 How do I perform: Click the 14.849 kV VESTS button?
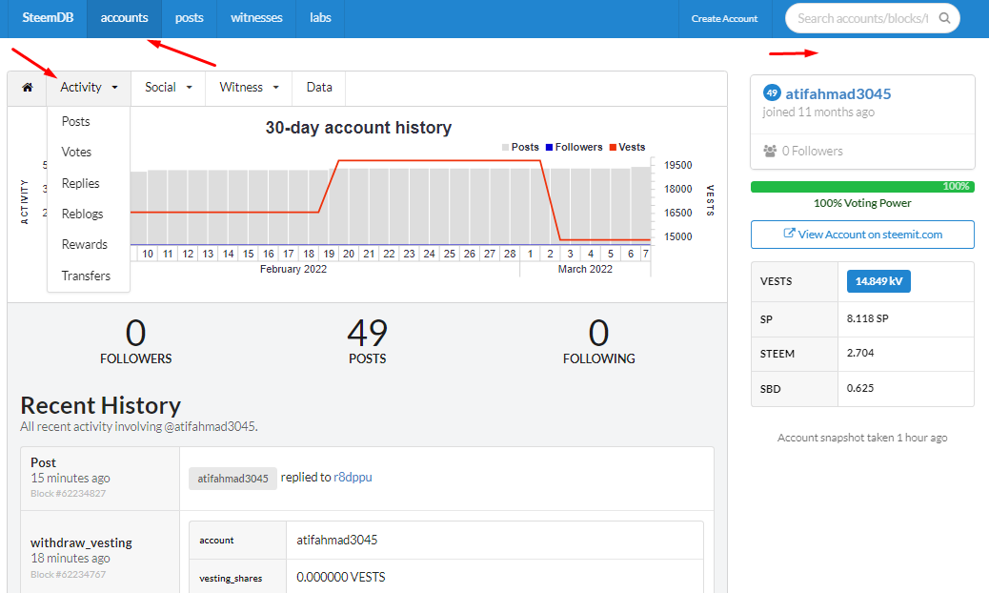point(878,281)
